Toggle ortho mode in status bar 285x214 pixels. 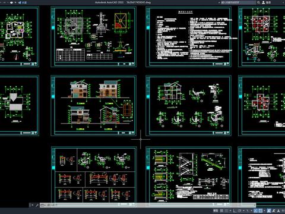click(234, 210)
